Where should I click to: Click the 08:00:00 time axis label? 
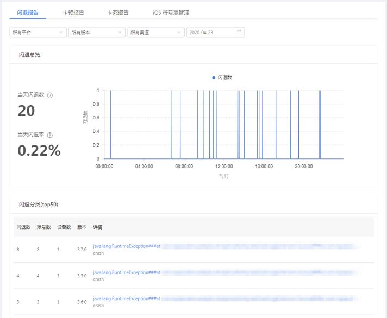pyautogui.click(x=184, y=167)
